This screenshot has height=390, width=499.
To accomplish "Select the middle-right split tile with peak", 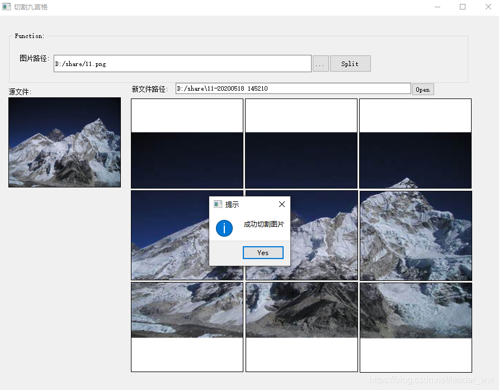I will click(416, 236).
